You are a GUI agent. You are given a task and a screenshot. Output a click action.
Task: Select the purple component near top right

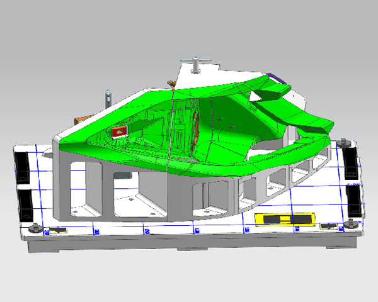coord(275,79)
